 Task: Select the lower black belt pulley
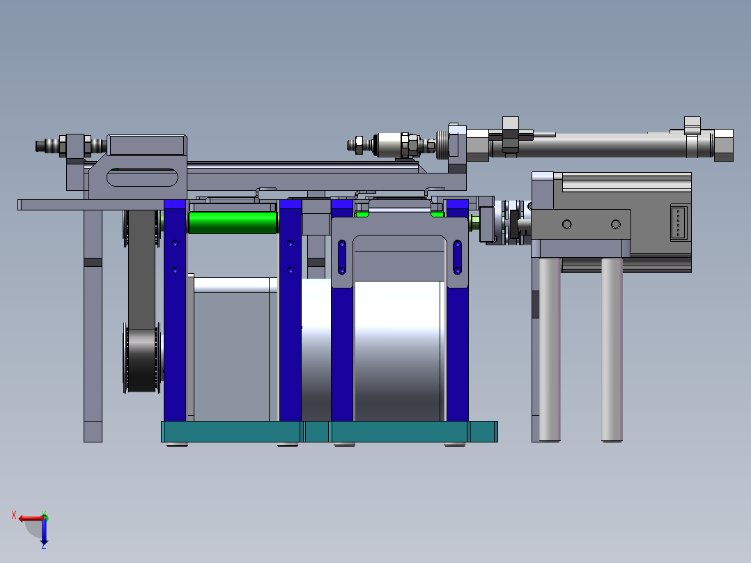pyautogui.click(x=142, y=360)
